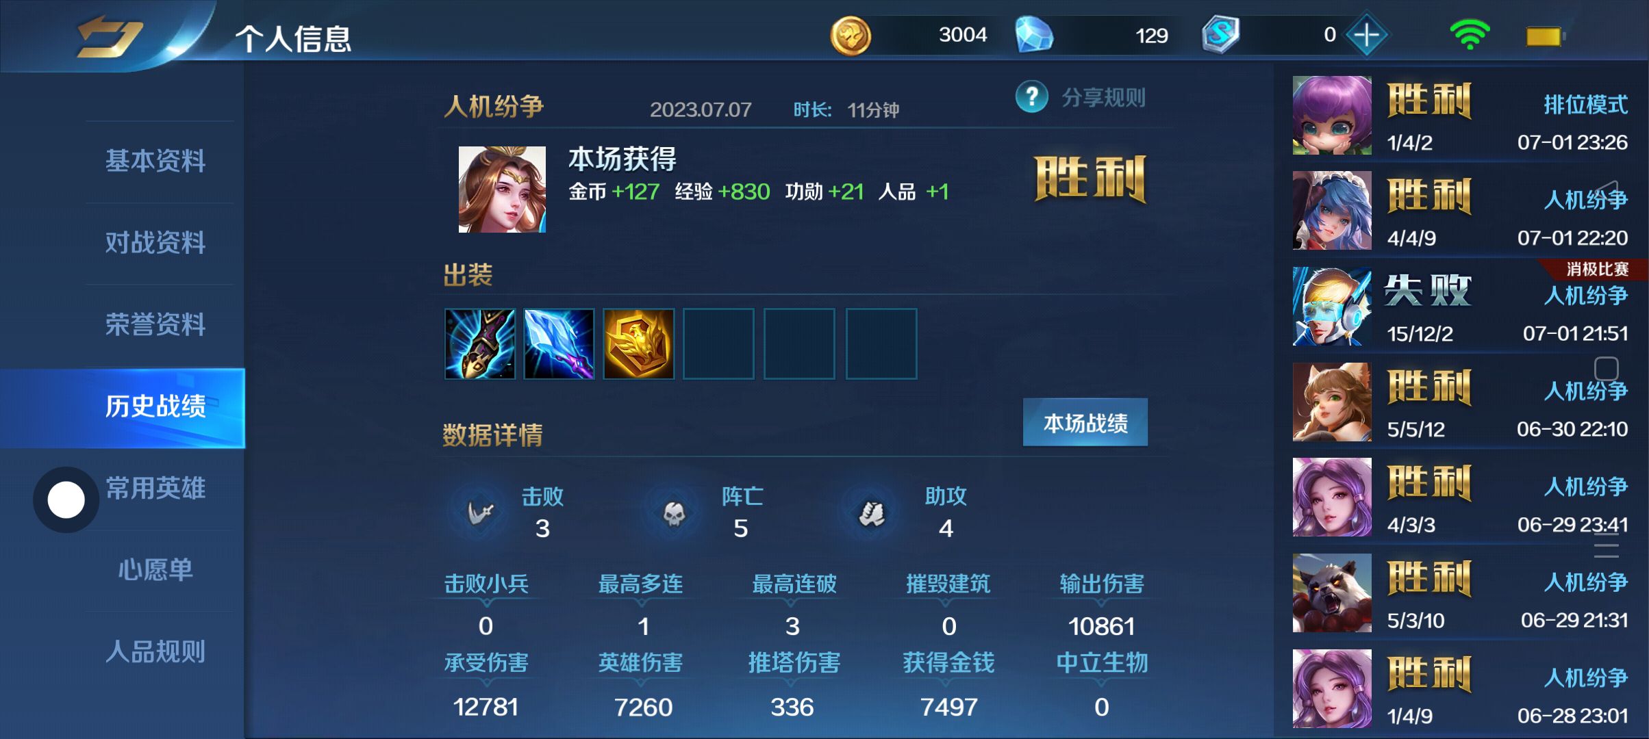Screen dimensions: 1649x739
Task: Open 分享规则 link
Action: [x=1103, y=97]
